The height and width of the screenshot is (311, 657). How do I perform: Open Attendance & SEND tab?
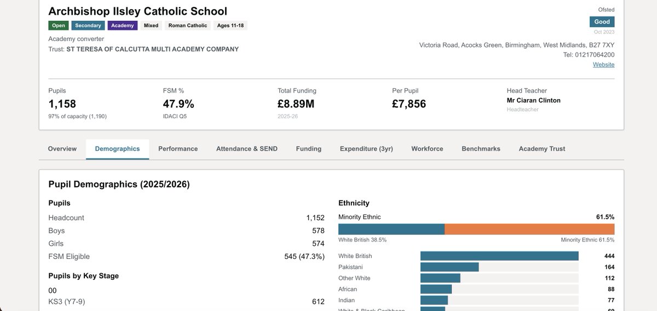(247, 149)
